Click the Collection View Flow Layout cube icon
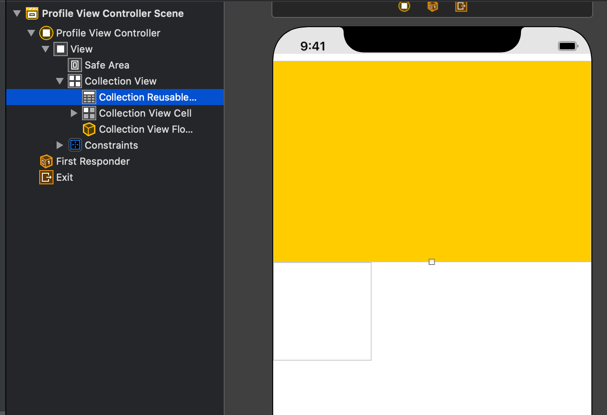Image resolution: width=607 pixels, height=415 pixels. 89,129
